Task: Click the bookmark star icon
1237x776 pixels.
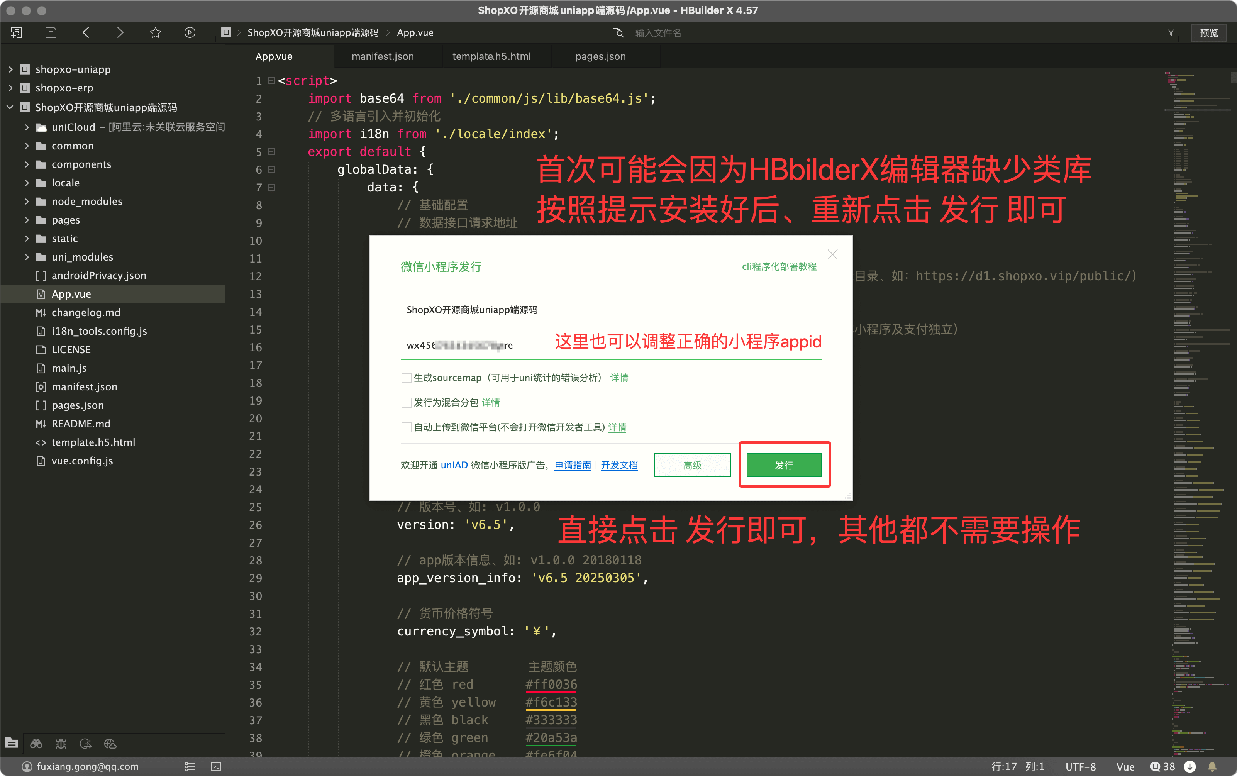Action: pos(155,33)
